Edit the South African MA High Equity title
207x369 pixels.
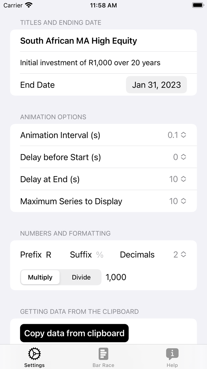click(x=79, y=41)
